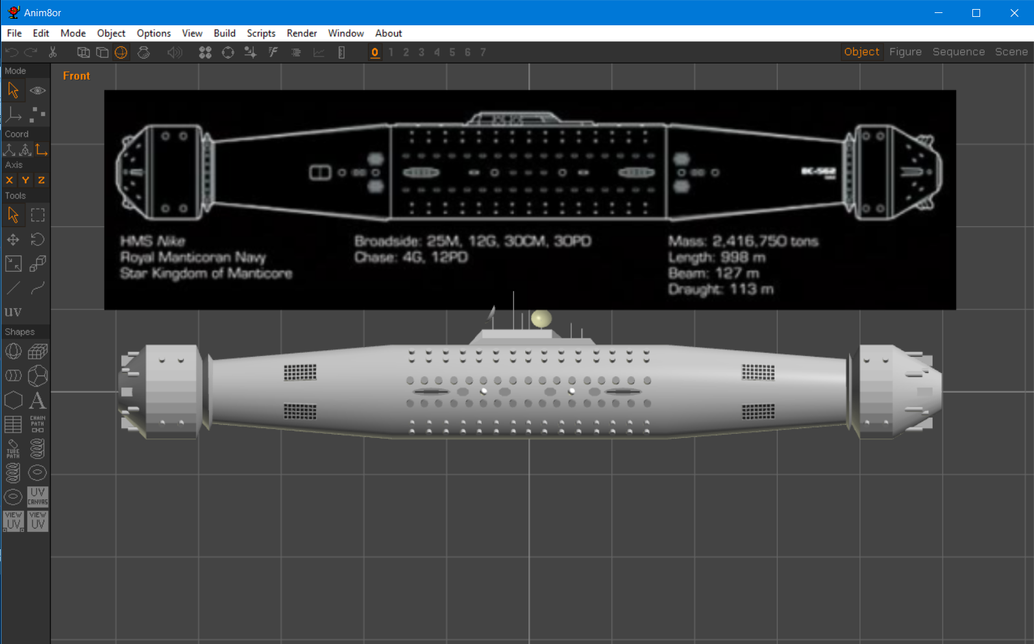The height and width of the screenshot is (644, 1034).
Task: Select layer 7 in the toolbar
Action: click(x=483, y=53)
